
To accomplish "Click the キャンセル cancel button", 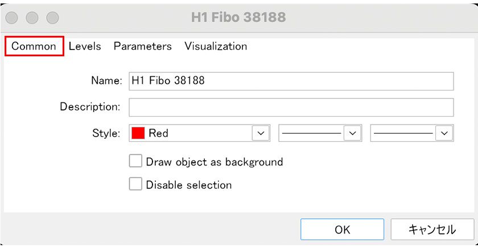I will click(x=432, y=230).
